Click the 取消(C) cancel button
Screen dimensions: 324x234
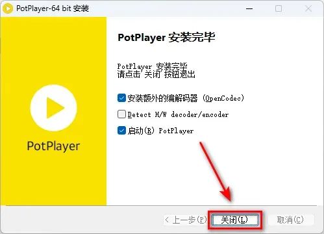point(291,220)
